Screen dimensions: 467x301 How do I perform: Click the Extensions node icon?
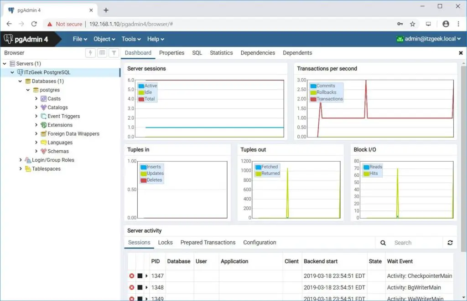tap(43, 125)
